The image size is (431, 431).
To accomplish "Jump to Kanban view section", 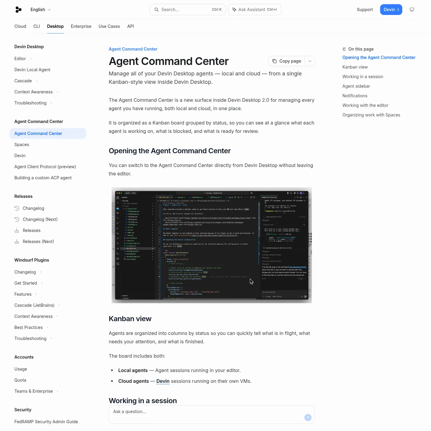I will (x=355, y=67).
